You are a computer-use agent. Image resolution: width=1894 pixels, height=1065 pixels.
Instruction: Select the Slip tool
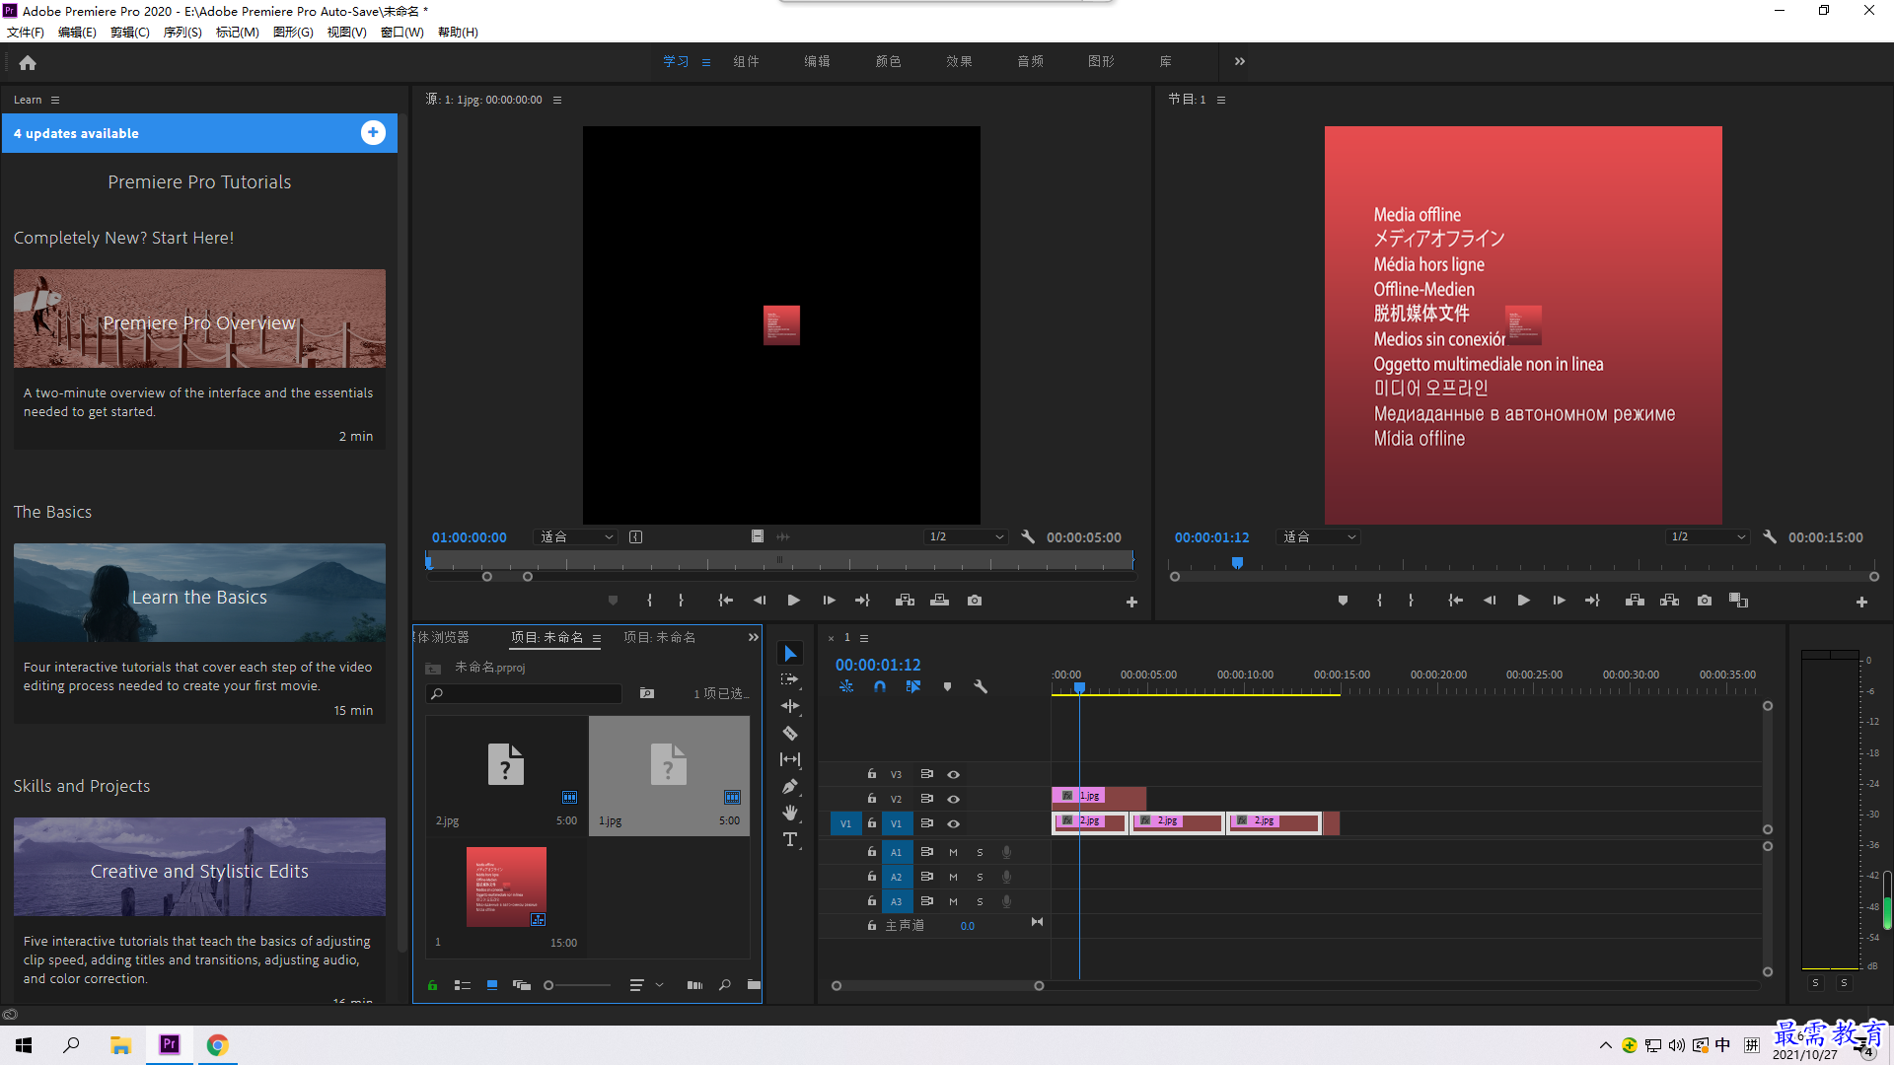pyautogui.click(x=790, y=759)
